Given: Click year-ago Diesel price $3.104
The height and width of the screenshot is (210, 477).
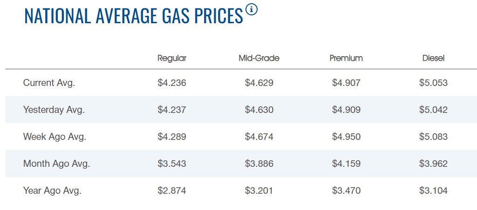Looking at the screenshot, I should click(x=433, y=191).
